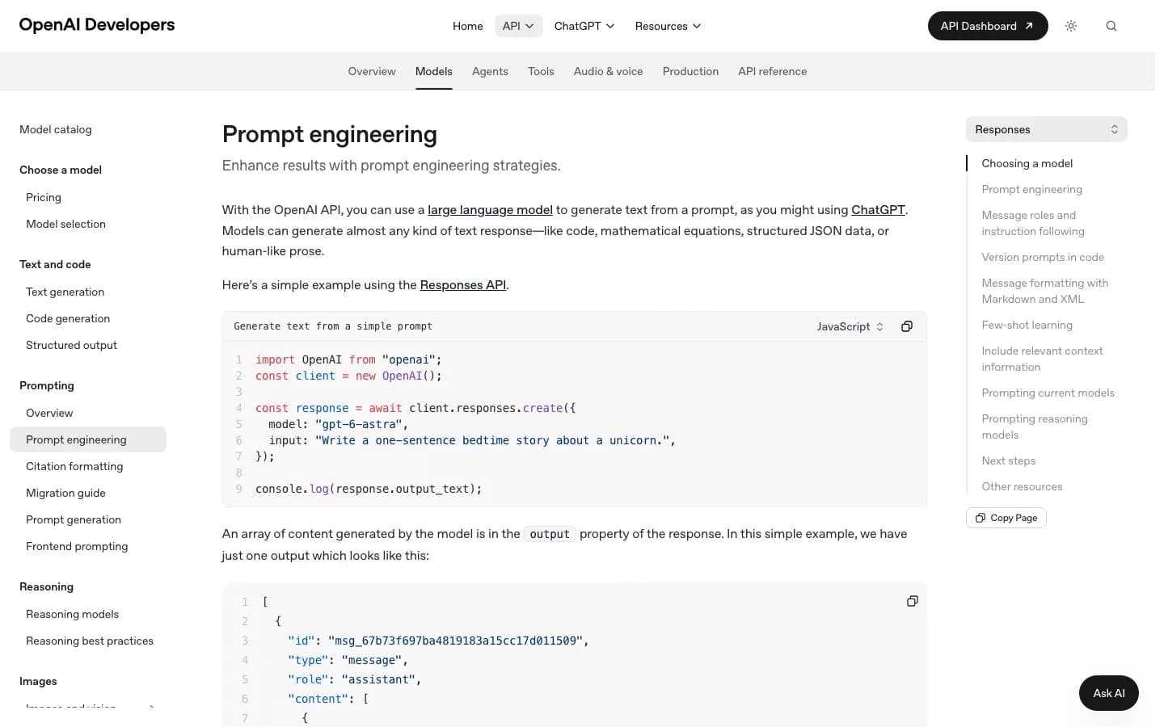Image resolution: width=1164 pixels, height=727 pixels.
Task: Switch to the Agents tab
Action: (490, 71)
